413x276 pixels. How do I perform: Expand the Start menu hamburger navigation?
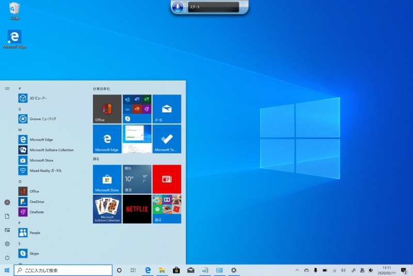7,88
